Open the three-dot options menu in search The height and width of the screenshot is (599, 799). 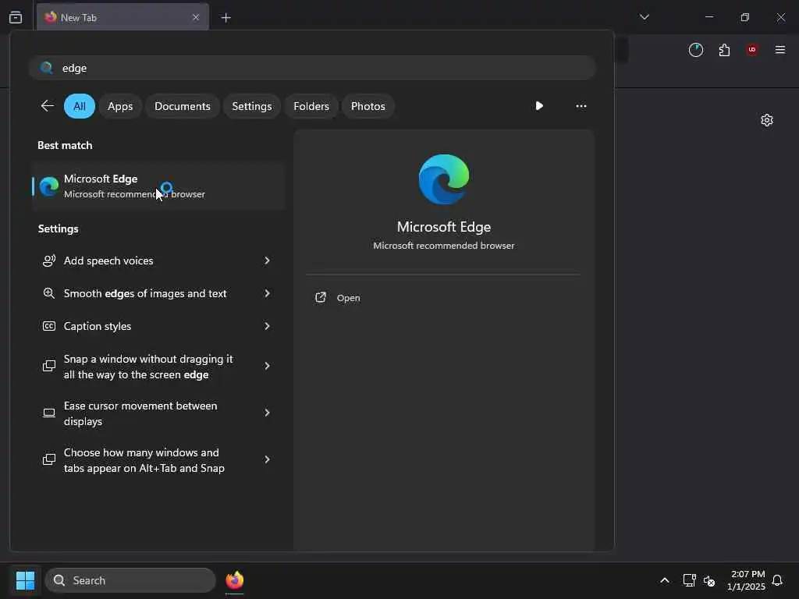tap(581, 106)
